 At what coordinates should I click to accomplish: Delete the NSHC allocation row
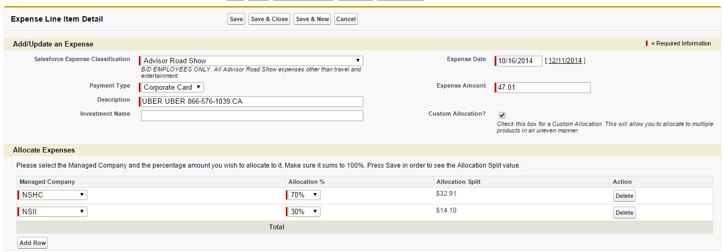pos(624,196)
